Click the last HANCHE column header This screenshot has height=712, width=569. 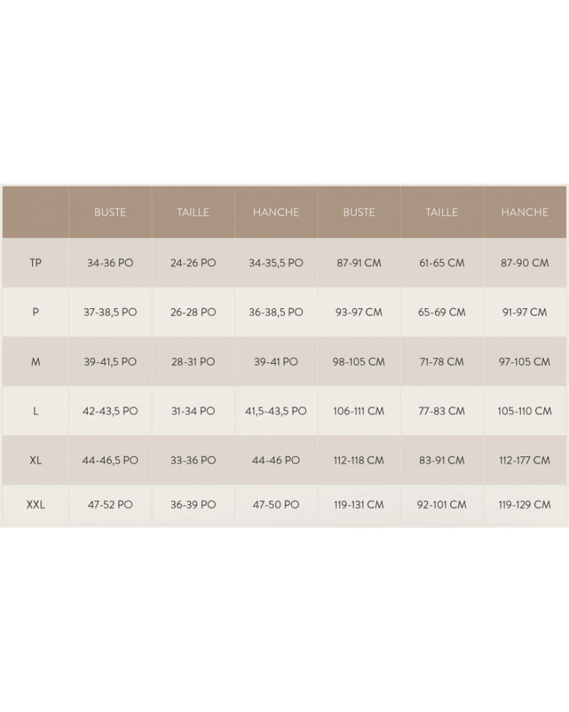(525, 212)
